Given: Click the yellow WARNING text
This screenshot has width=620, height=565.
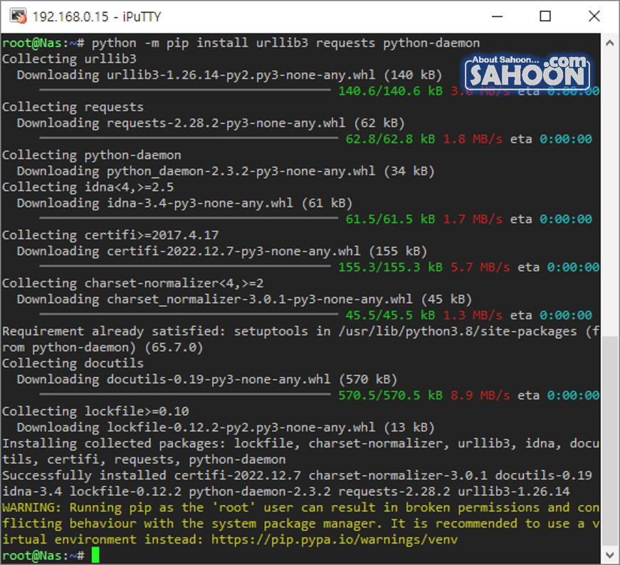Looking at the screenshot, I should tap(31, 508).
